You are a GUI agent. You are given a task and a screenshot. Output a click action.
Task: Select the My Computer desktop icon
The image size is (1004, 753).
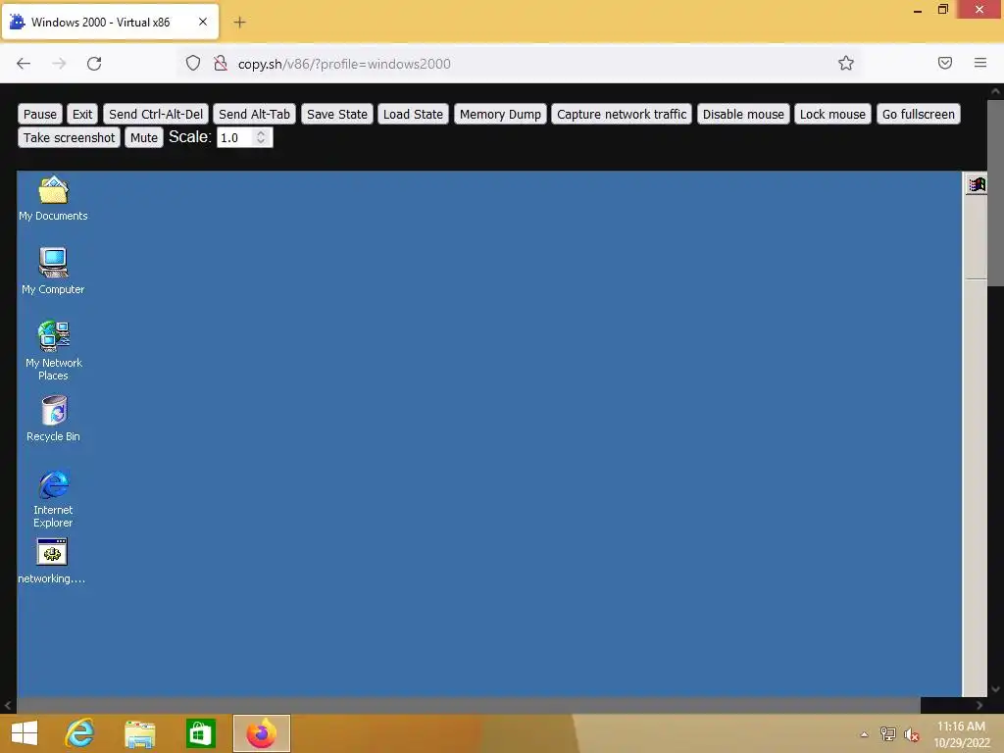[x=53, y=271]
